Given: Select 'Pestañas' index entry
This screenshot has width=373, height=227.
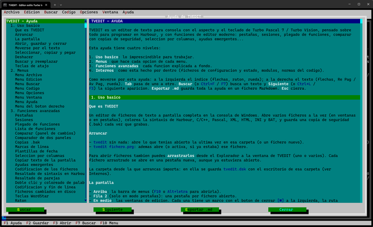Looking at the screenshot, I should [x=24, y=116].
